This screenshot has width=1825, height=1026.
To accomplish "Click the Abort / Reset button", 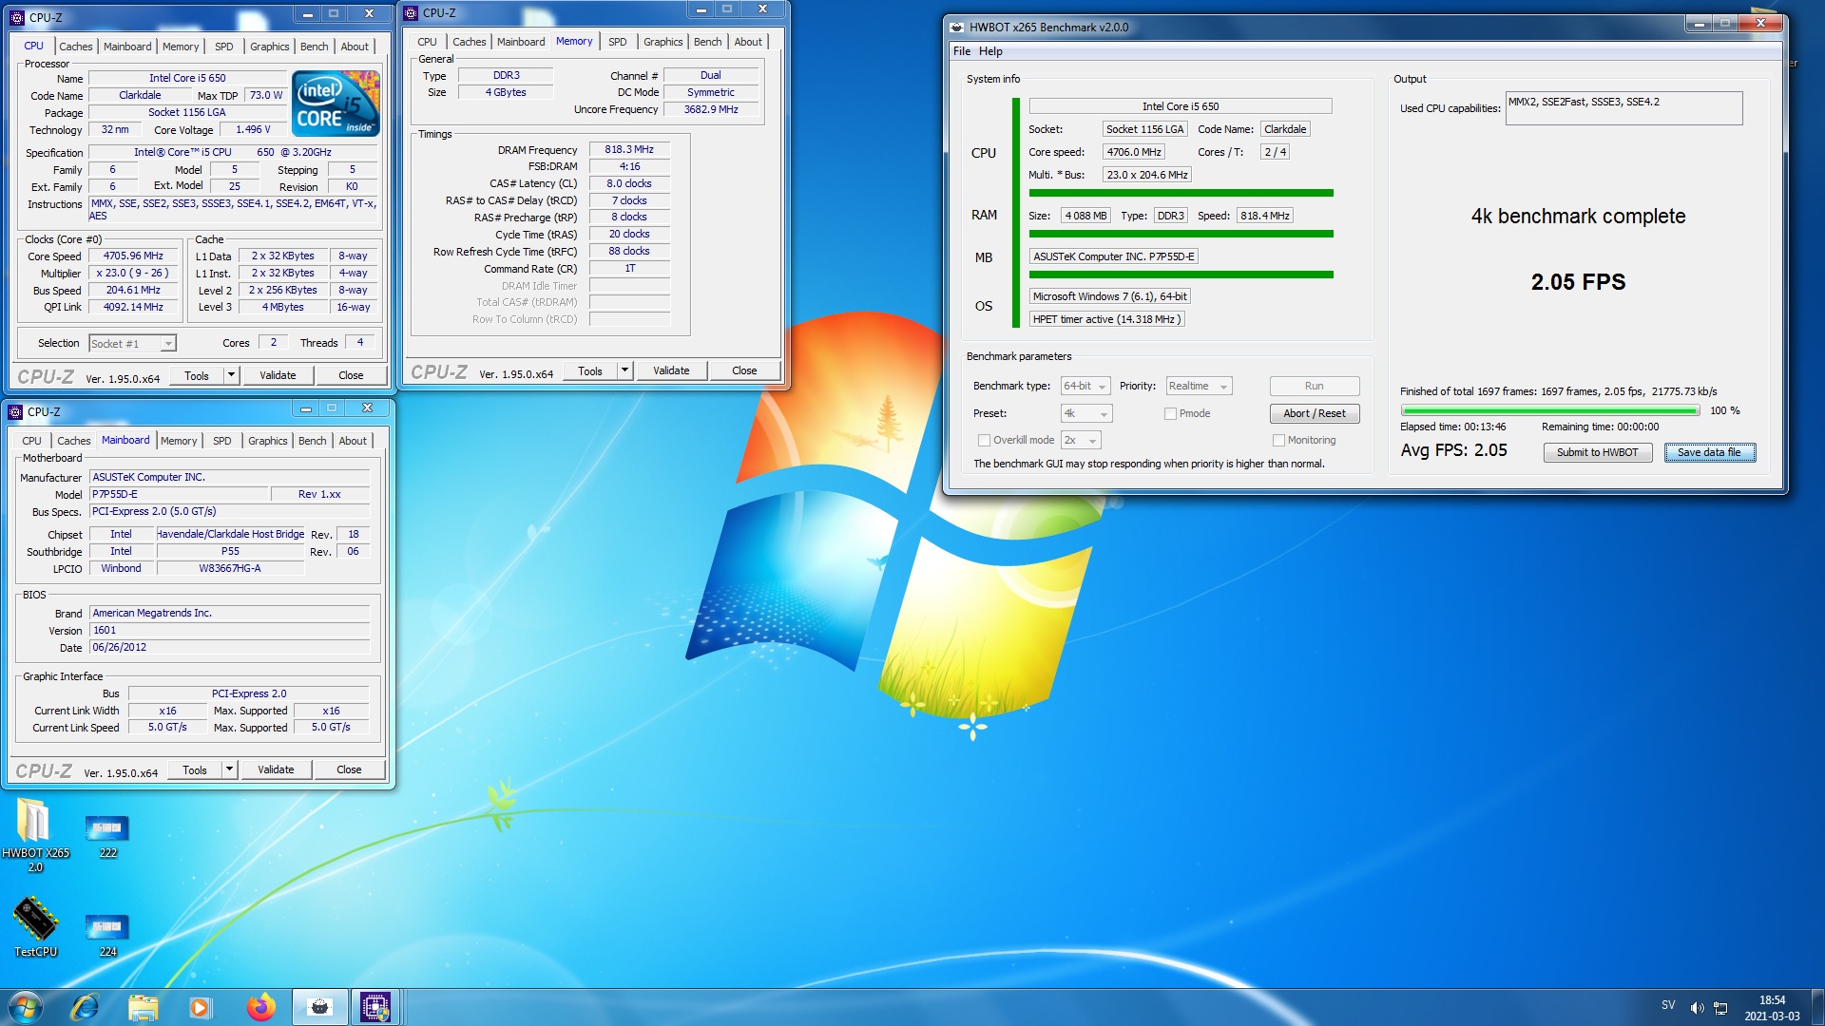I will [1315, 413].
